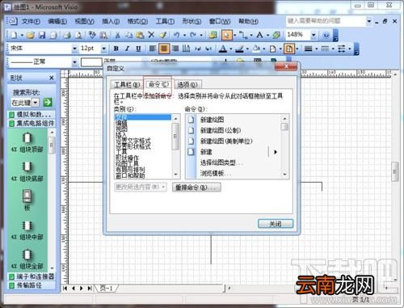Click the Fill Color bucket icon

(x=256, y=49)
